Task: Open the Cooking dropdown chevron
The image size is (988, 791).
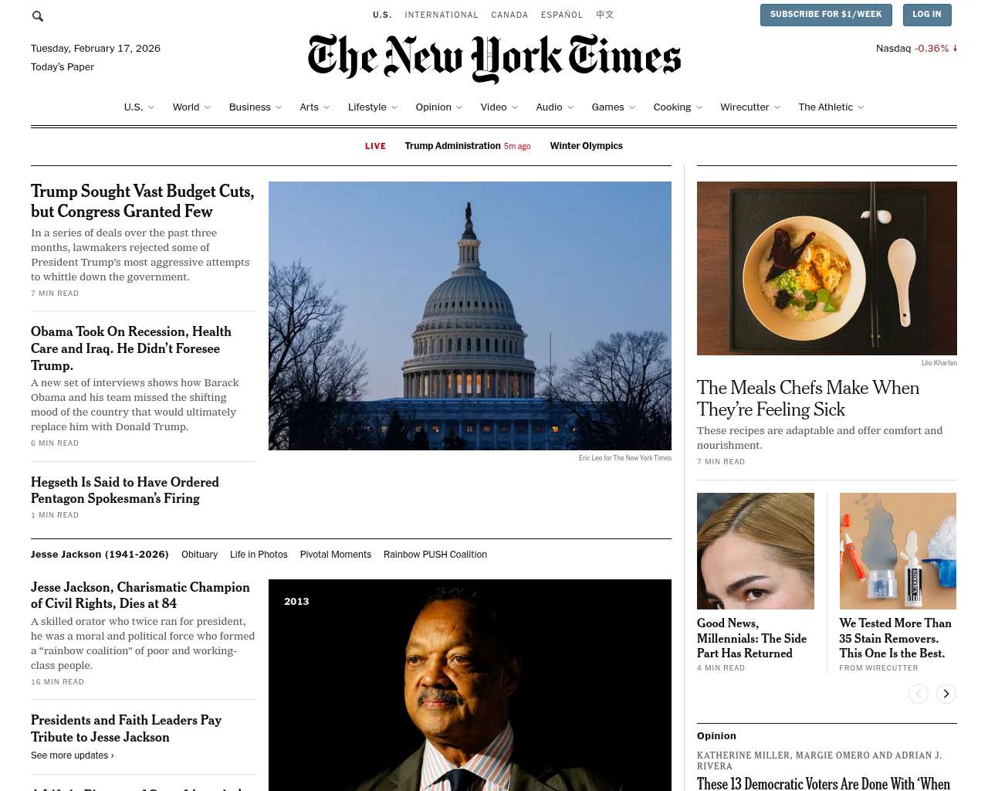Action: click(699, 107)
